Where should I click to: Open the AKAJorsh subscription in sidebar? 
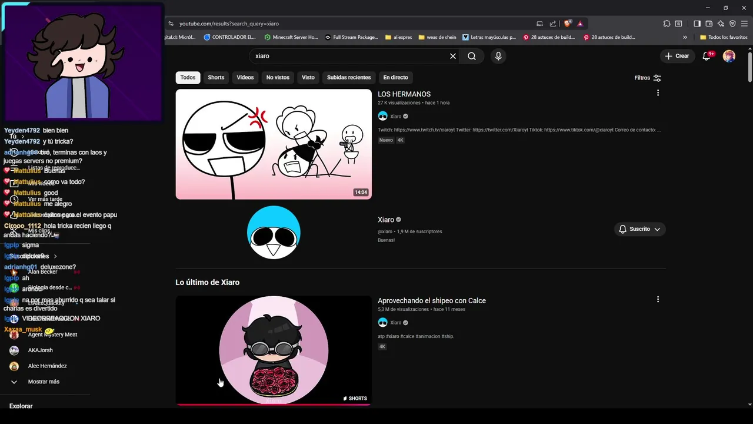[x=40, y=350]
